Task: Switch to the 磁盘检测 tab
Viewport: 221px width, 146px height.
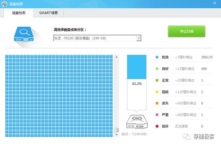Action: (x=19, y=13)
